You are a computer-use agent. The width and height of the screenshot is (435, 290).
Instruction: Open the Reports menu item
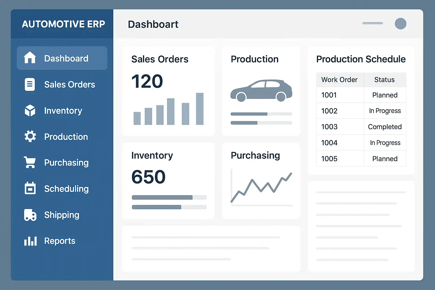pos(59,241)
